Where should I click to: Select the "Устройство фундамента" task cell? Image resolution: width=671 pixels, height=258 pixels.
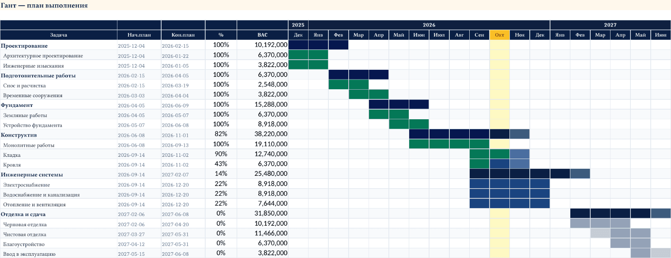pyautogui.click(x=59, y=125)
